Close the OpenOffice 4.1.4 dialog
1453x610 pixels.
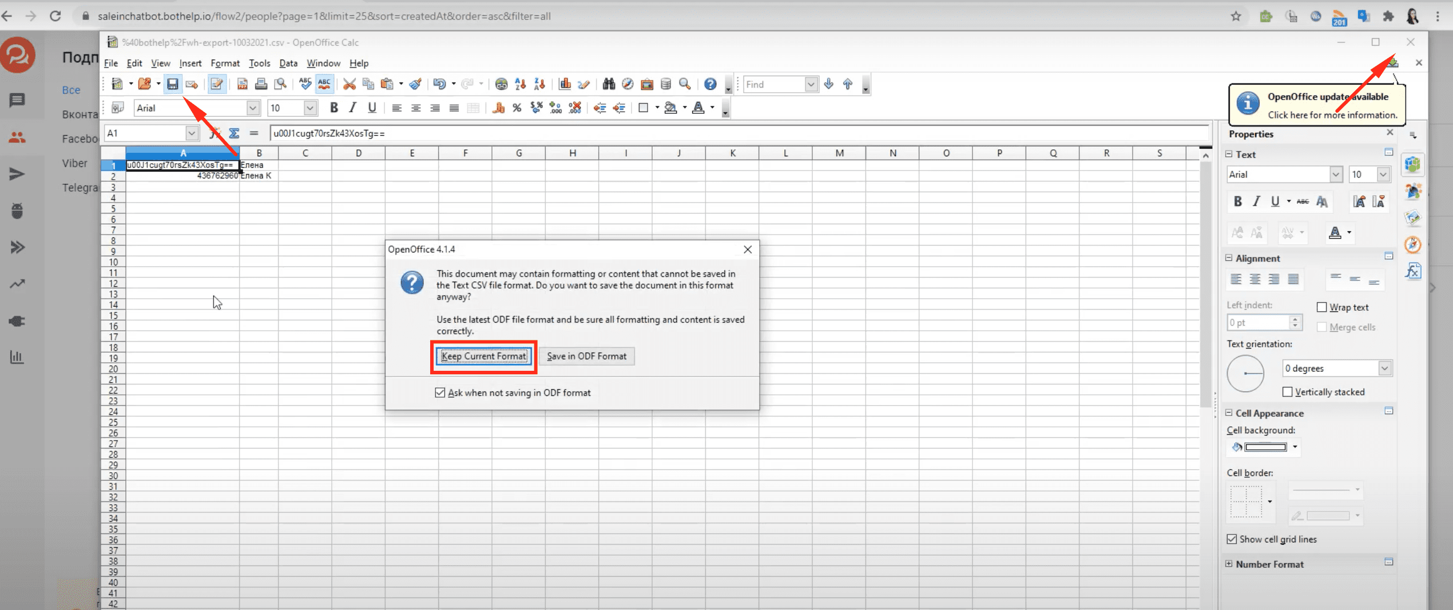[748, 249]
